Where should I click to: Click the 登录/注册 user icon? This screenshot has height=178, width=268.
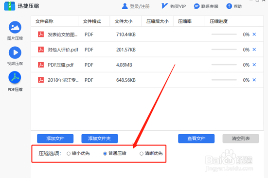point(125,6)
